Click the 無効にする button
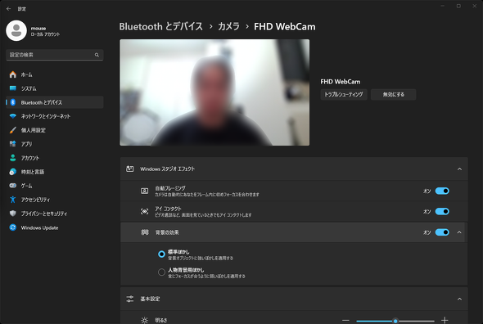 (394, 95)
